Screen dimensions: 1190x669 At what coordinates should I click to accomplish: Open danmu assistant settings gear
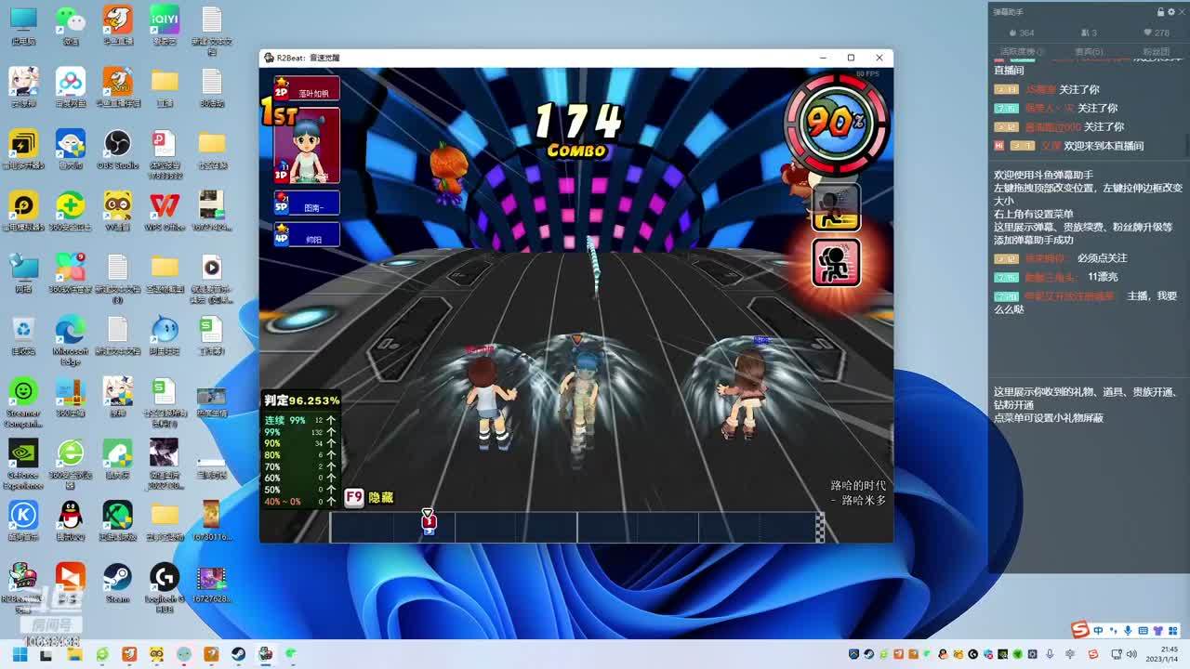point(1170,12)
